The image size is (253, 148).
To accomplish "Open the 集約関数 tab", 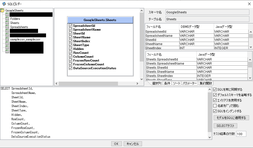I will click(206, 83).
